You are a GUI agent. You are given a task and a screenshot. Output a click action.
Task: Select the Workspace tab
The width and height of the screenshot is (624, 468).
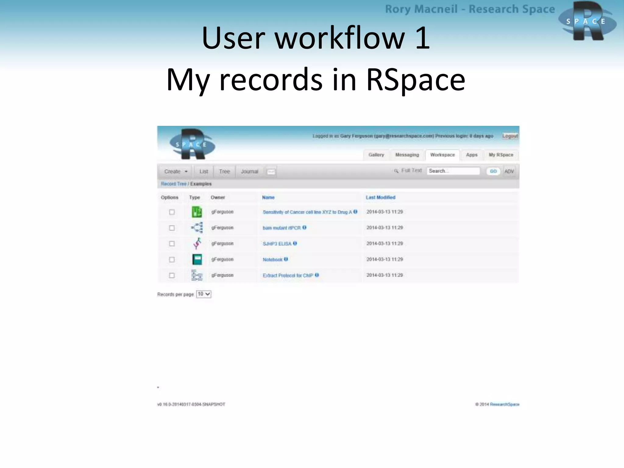click(442, 155)
